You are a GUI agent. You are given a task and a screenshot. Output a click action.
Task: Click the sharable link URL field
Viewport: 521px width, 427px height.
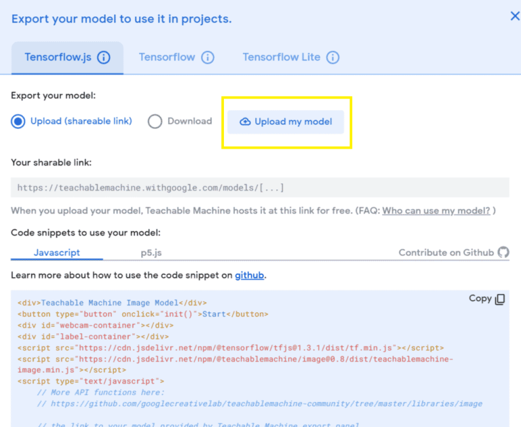pyautogui.click(x=260, y=187)
